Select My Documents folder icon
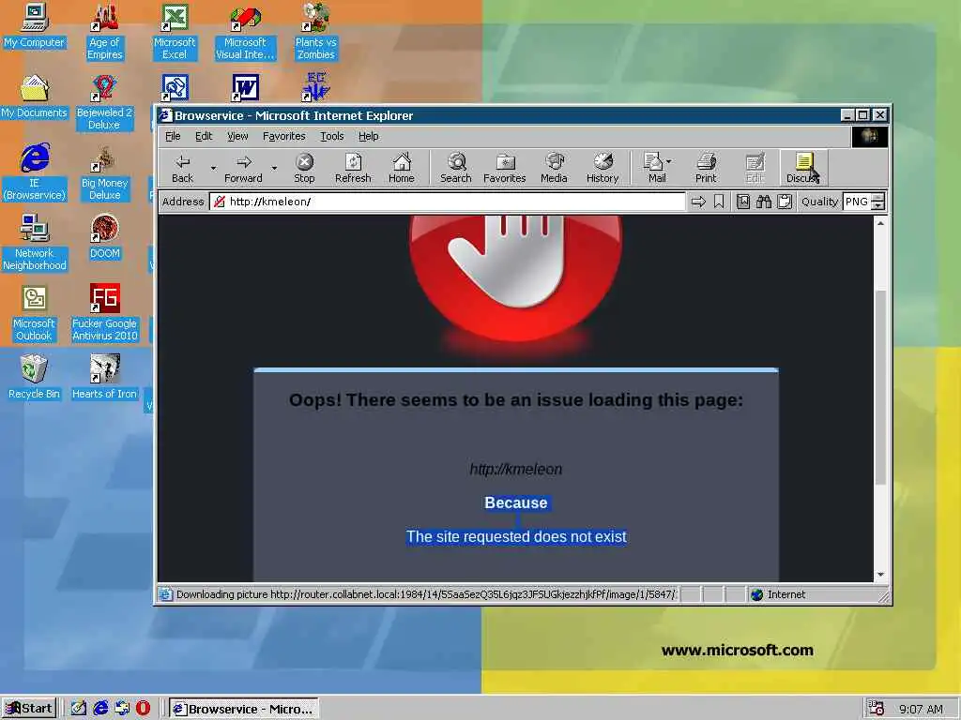The height and width of the screenshot is (720, 961). click(x=35, y=97)
